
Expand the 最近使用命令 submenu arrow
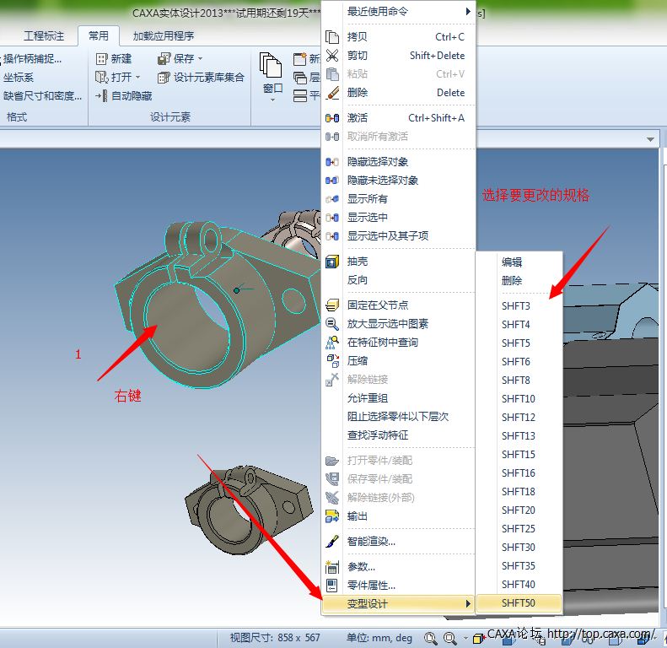(x=468, y=12)
